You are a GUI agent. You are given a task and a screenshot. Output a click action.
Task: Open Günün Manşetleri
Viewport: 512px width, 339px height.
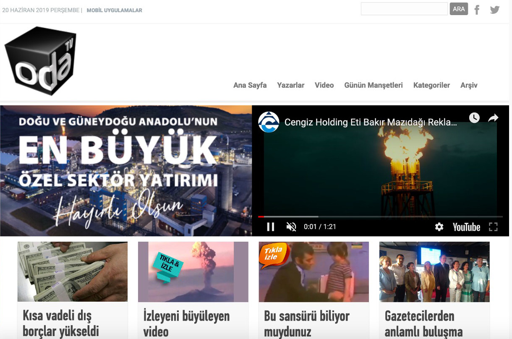coord(373,85)
